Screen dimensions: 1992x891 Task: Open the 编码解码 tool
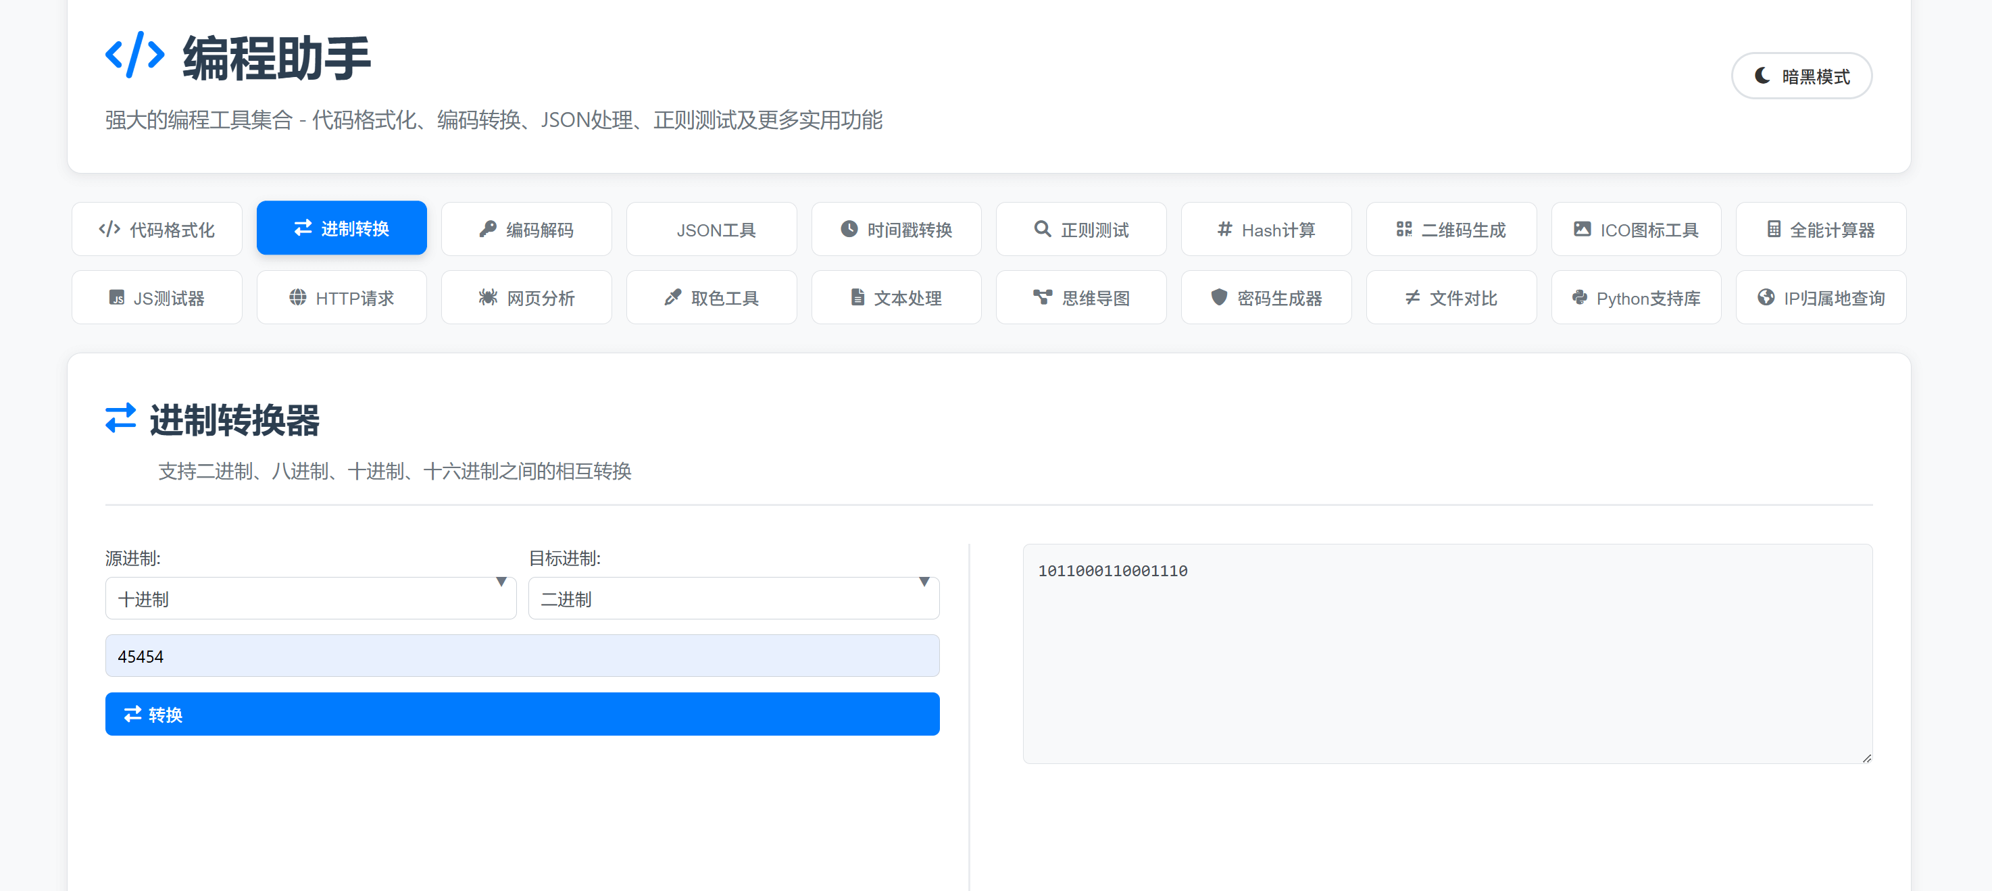click(x=526, y=229)
